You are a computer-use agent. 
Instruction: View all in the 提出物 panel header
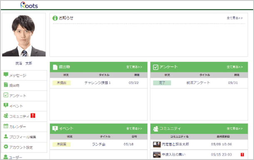click(134, 67)
